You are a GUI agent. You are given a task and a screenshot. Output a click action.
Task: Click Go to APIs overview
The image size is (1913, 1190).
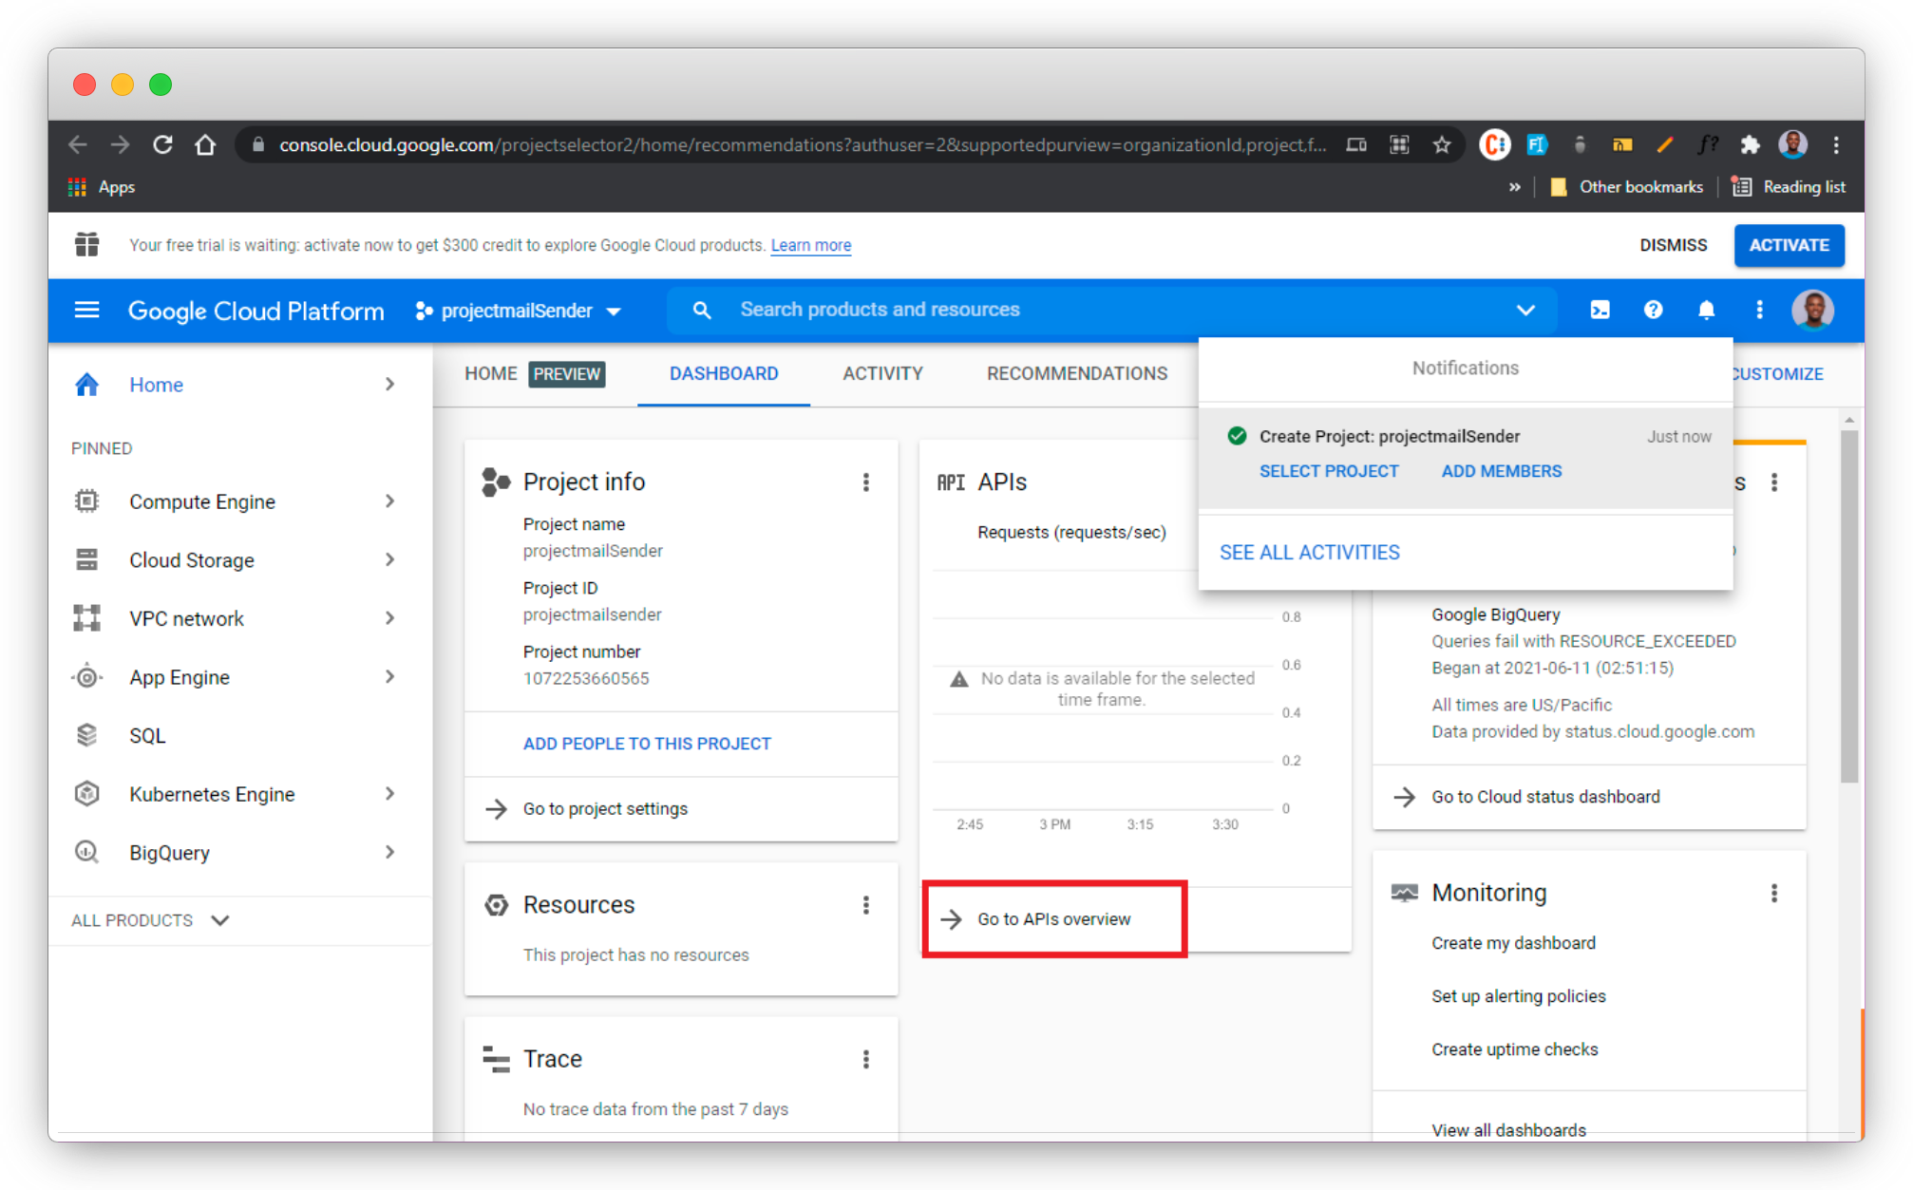[x=1053, y=919]
